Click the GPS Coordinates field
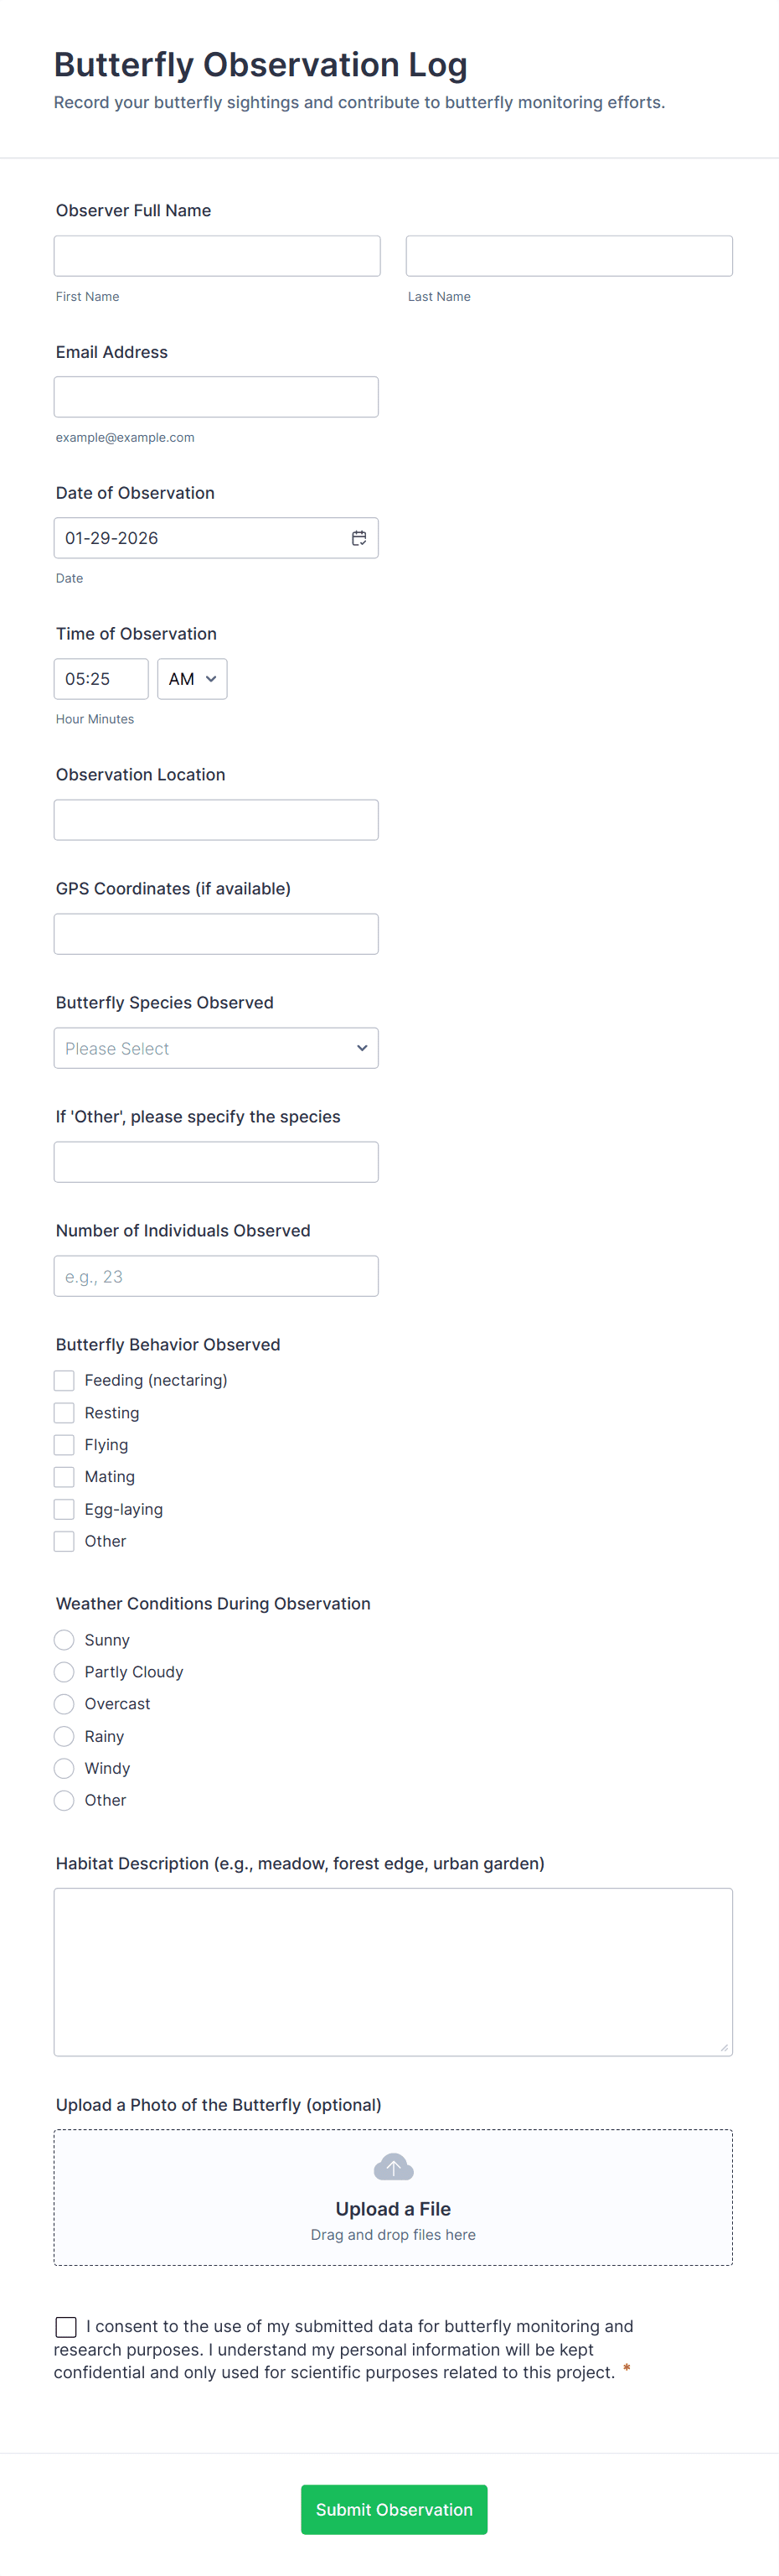The image size is (779, 2576). pyautogui.click(x=216, y=933)
